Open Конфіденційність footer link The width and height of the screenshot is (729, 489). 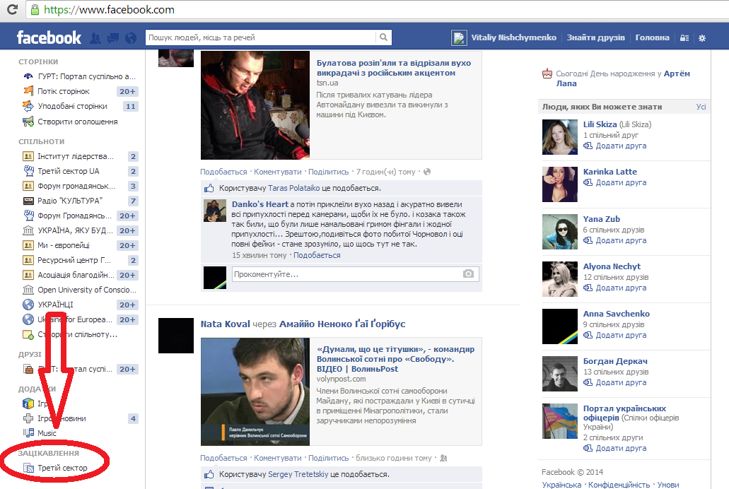(619, 484)
